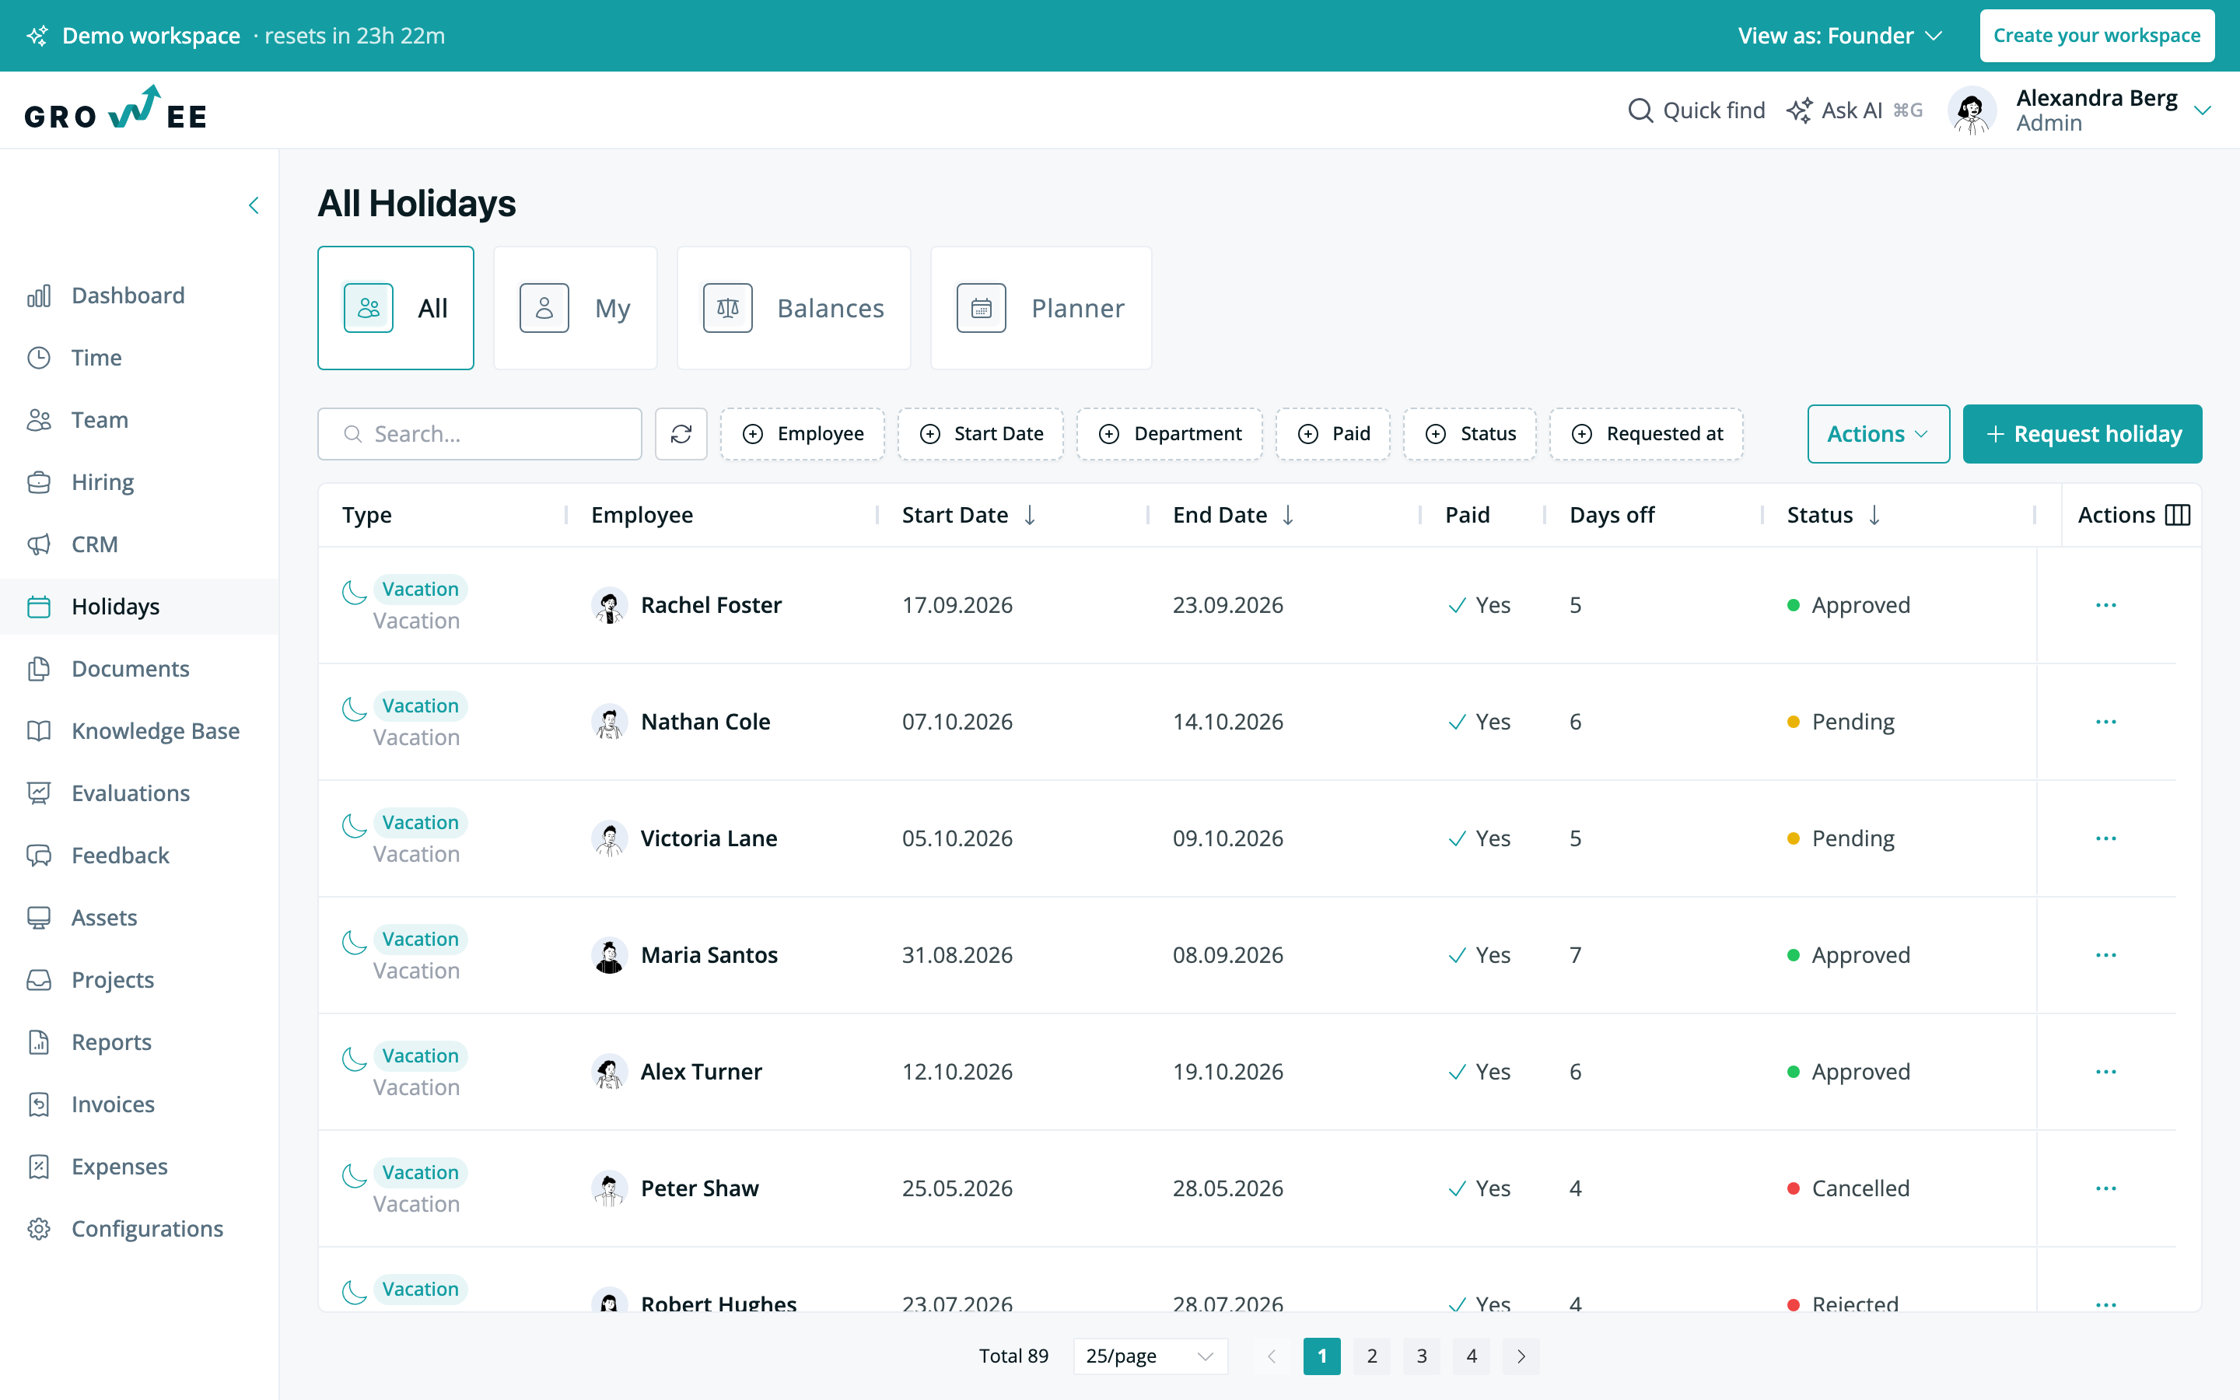This screenshot has height=1400, width=2240.
Task: Click the refresh table icon
Action: click(x=681, y=433)
